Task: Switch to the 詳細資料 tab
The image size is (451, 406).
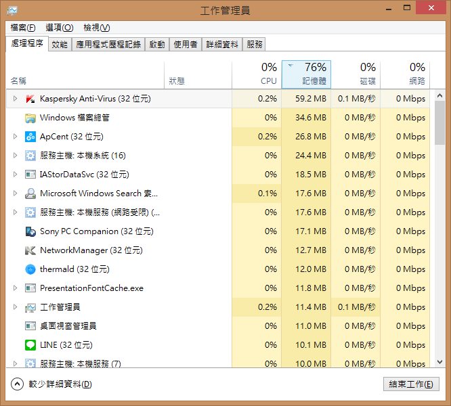Action: 222,44
